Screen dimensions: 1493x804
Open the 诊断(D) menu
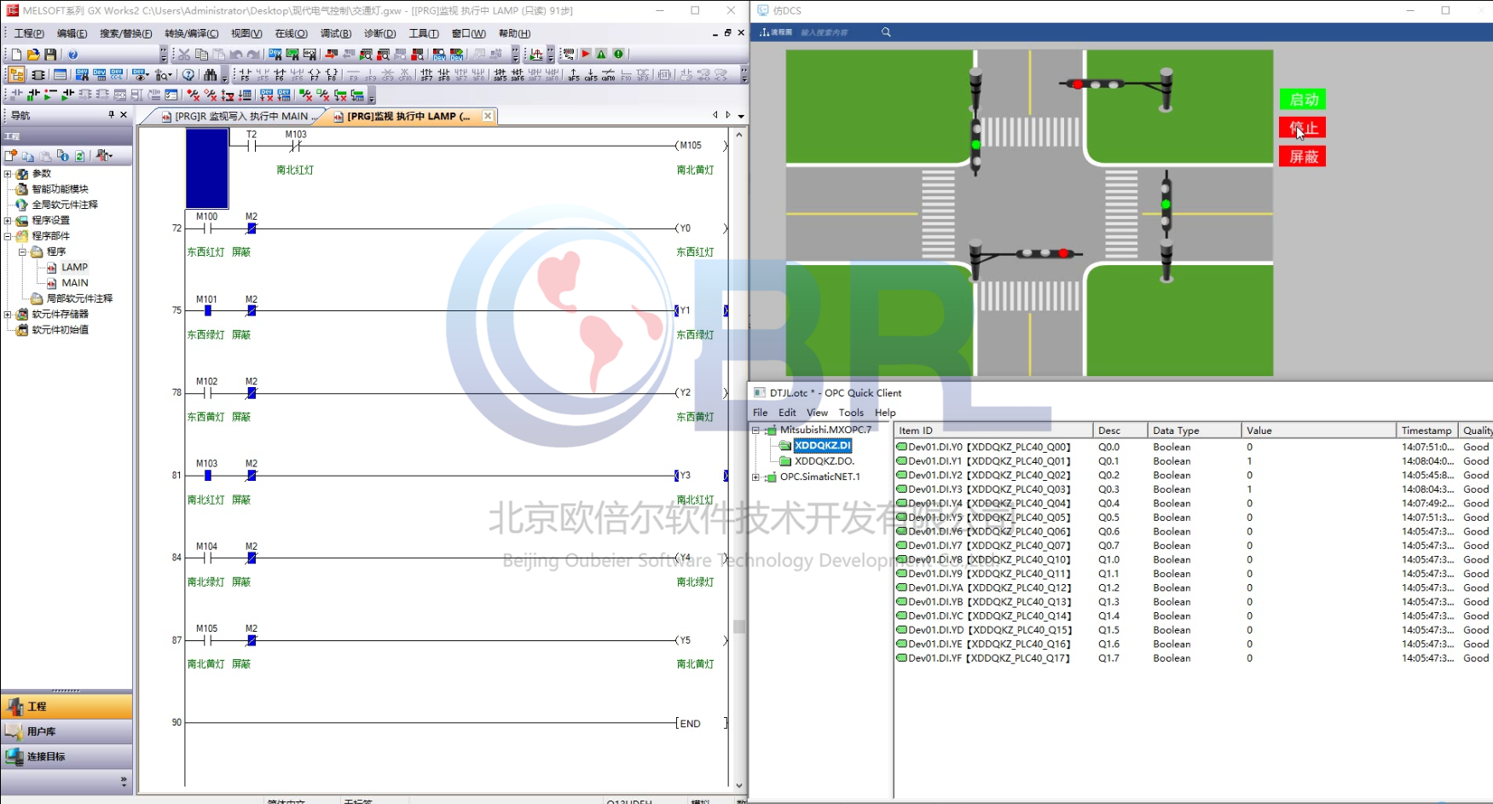click(x=380, y=33)
